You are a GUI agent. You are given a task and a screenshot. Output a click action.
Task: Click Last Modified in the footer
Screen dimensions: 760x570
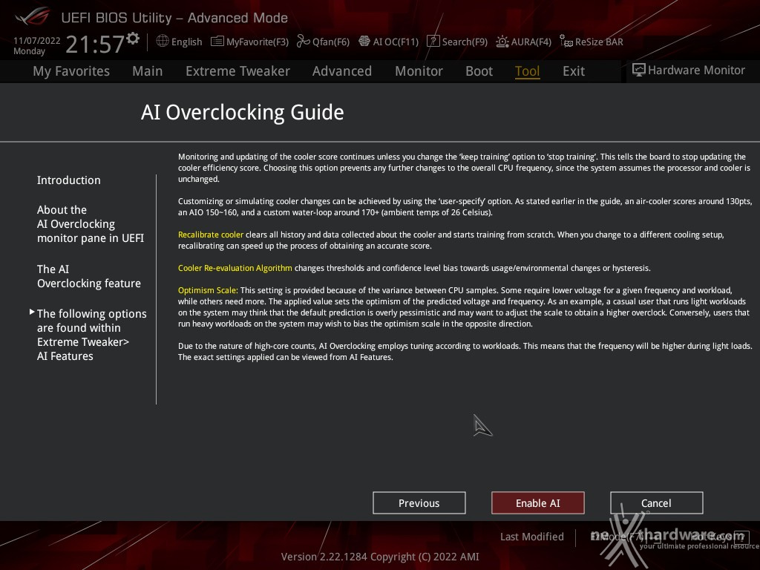(531, 537)
